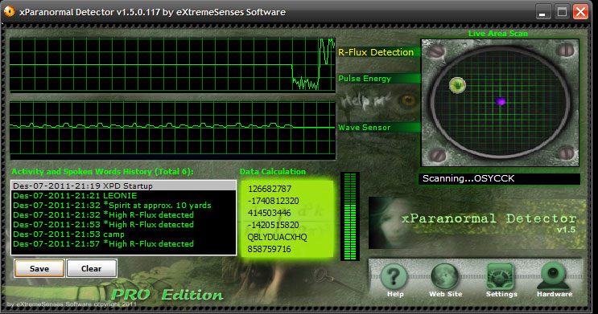Viewport: 598px width, 314px height.
Task: Select the 'camp' history entry
Action: 124,234
